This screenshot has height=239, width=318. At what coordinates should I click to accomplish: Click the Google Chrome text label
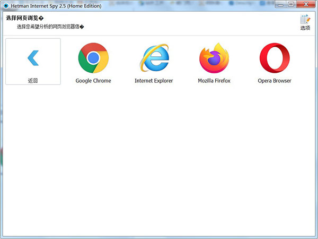click(93, 81)
